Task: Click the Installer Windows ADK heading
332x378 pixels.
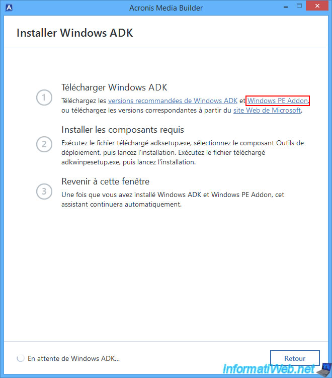Action: 75,33
